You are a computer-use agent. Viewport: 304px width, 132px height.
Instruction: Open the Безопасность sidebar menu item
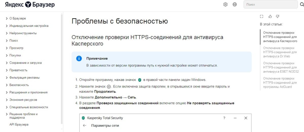click(19, 85)
